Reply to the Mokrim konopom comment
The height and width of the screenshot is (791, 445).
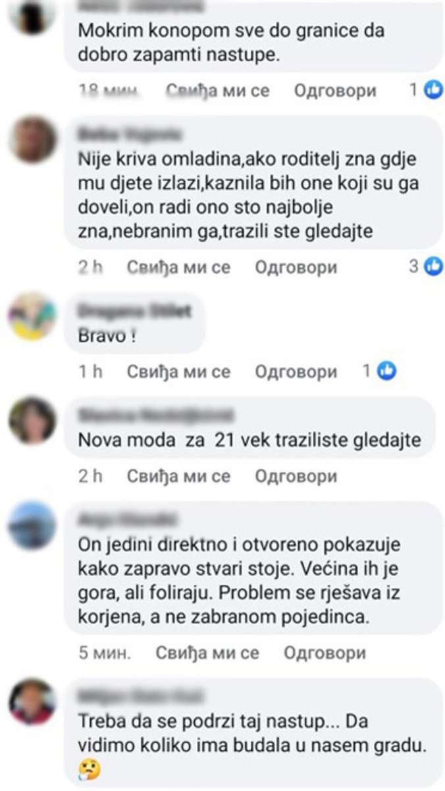[334, 90]
